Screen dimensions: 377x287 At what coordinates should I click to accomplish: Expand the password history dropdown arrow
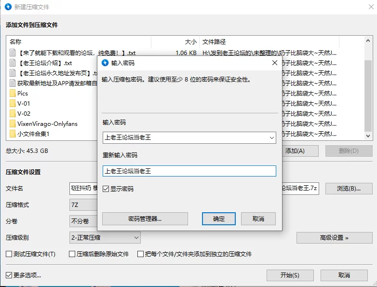click(272, 138)
